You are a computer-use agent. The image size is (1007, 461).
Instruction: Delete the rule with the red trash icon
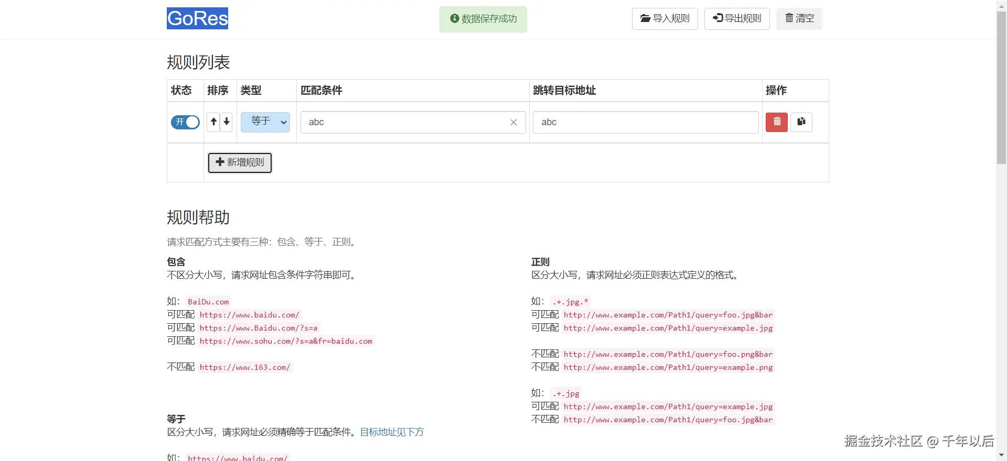tap(777, 122)
